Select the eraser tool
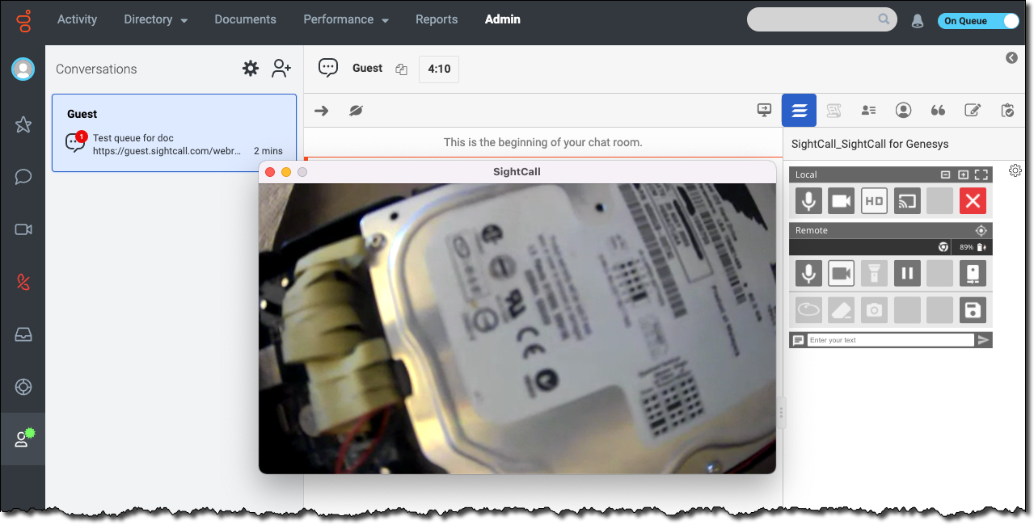Image resolution: width=1034 pixels, height=525 pixels. [x=842, y=309]
